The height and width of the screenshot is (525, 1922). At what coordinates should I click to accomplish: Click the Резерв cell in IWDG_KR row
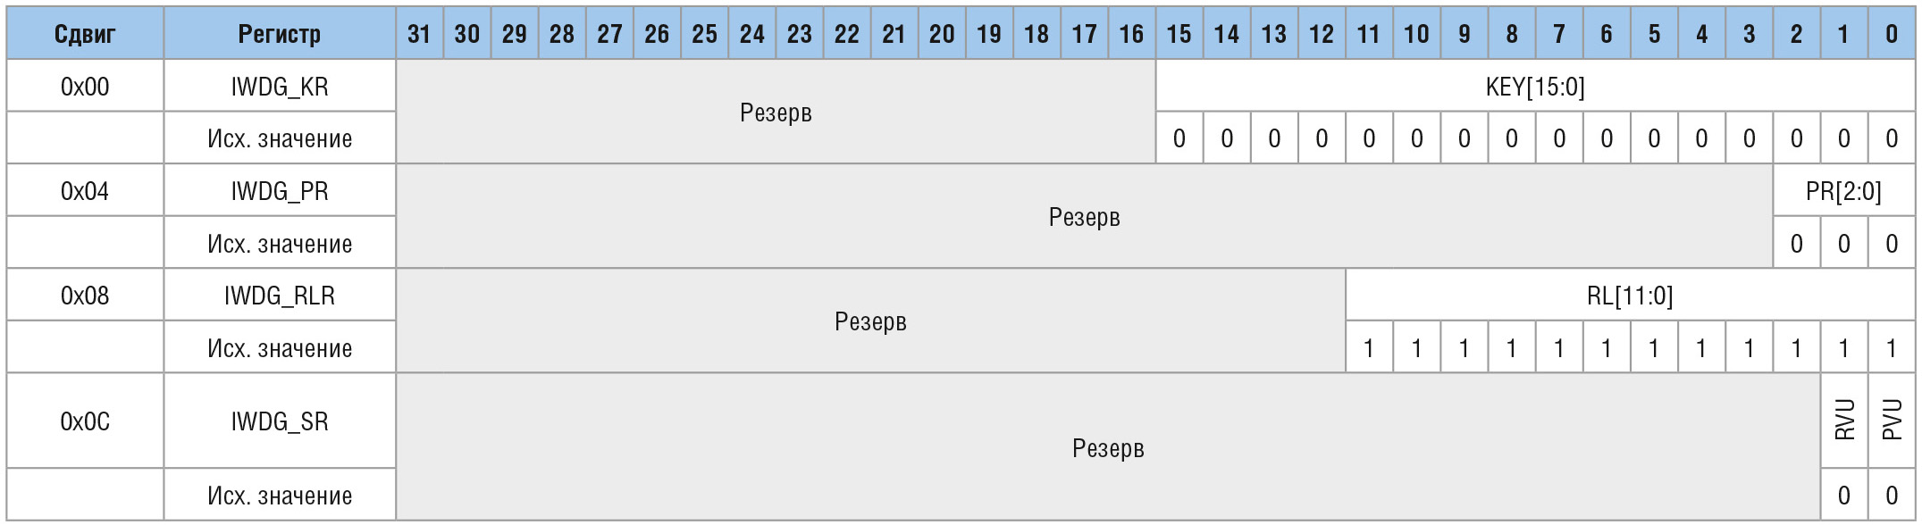[776, 112]
